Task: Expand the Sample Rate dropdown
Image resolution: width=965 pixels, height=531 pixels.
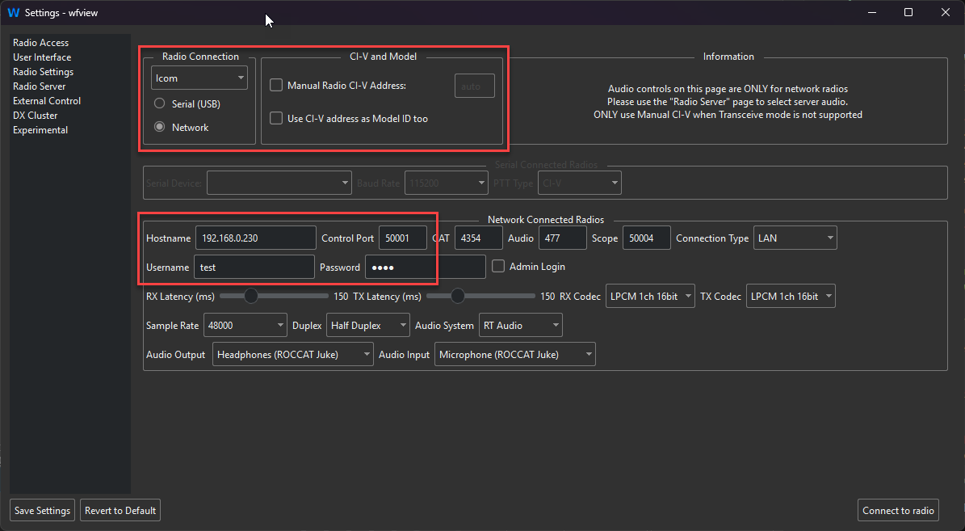Action: 245,325
